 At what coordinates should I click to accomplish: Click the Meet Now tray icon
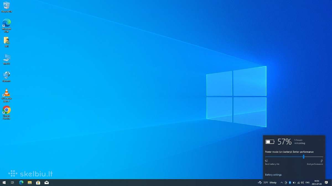click(x=286, y=182)
